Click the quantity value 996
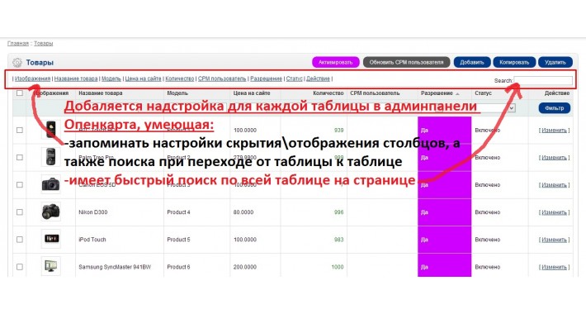This screenshot has height=314, width=586. (338, 212)
